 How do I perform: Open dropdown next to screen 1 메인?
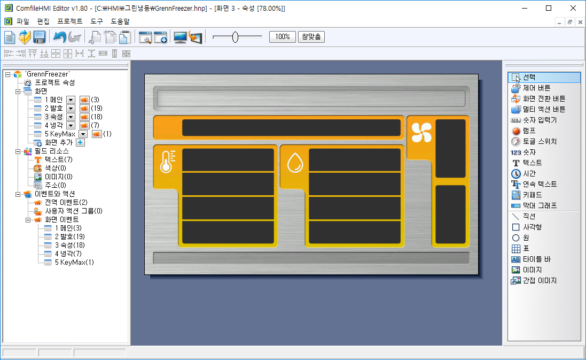click(71, 99)
